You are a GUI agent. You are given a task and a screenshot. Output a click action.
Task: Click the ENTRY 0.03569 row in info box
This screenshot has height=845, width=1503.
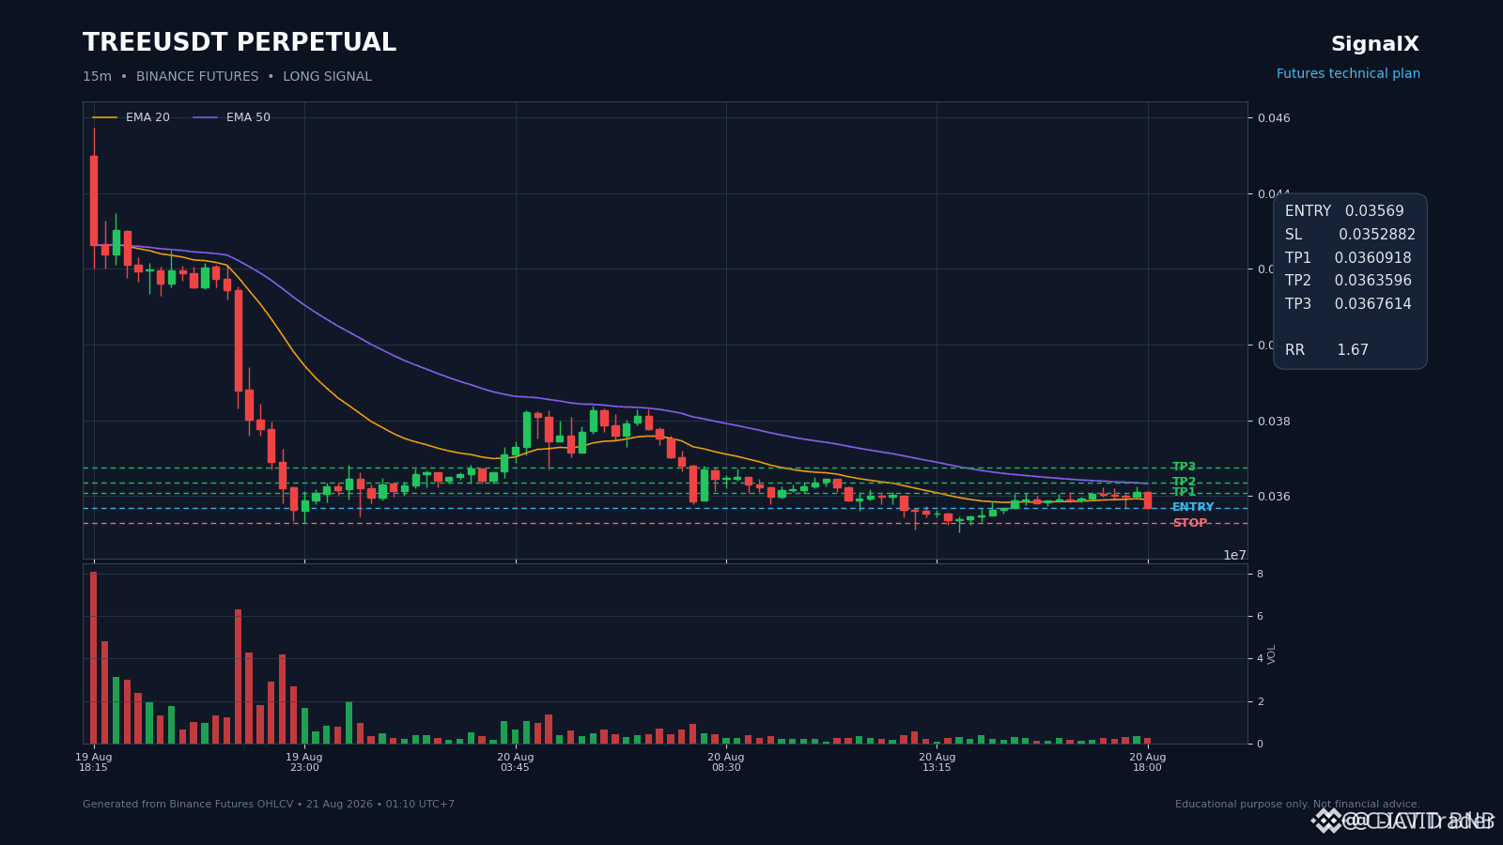(1344, 211)
